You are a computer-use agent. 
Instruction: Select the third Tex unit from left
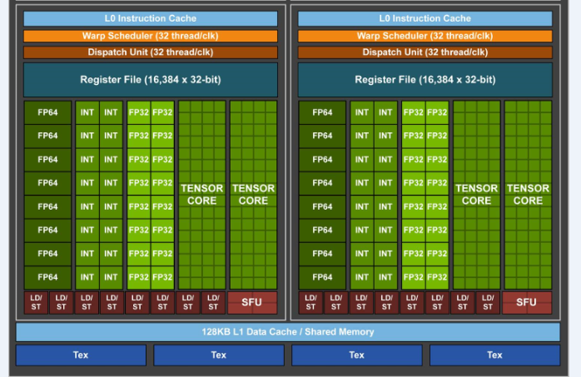click(356, 355)
